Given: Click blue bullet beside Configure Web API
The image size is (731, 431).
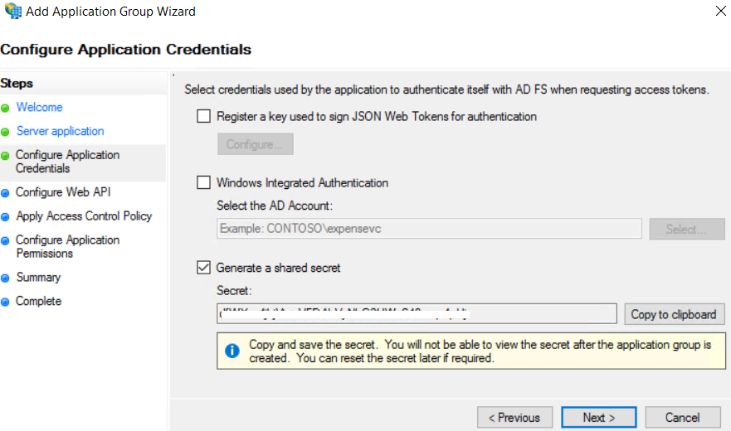Looking at the screenshot, I should (x=5, y=193).
